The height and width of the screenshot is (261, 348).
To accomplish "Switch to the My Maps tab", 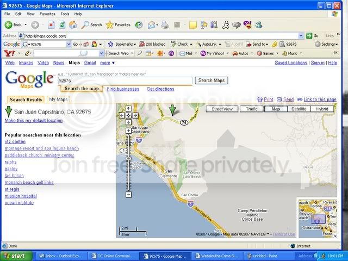I will [x=58, y=100].
